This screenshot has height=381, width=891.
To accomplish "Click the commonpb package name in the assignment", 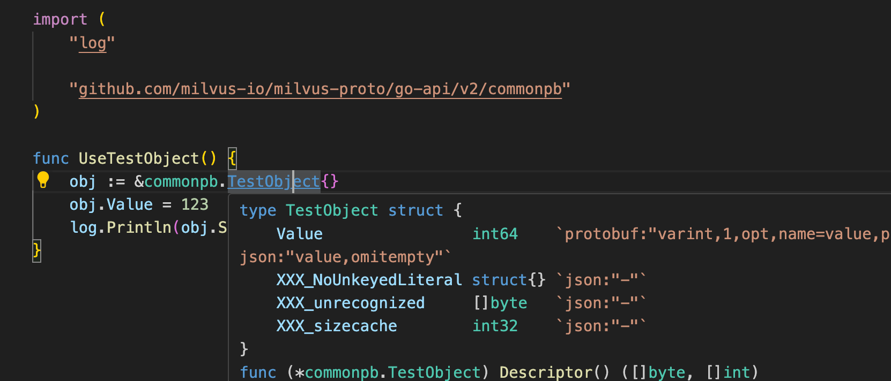I will [181, 181].
